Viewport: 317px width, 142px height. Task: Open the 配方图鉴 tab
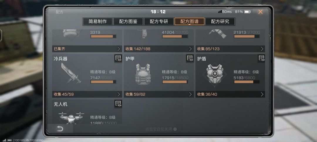pos(128,22)
